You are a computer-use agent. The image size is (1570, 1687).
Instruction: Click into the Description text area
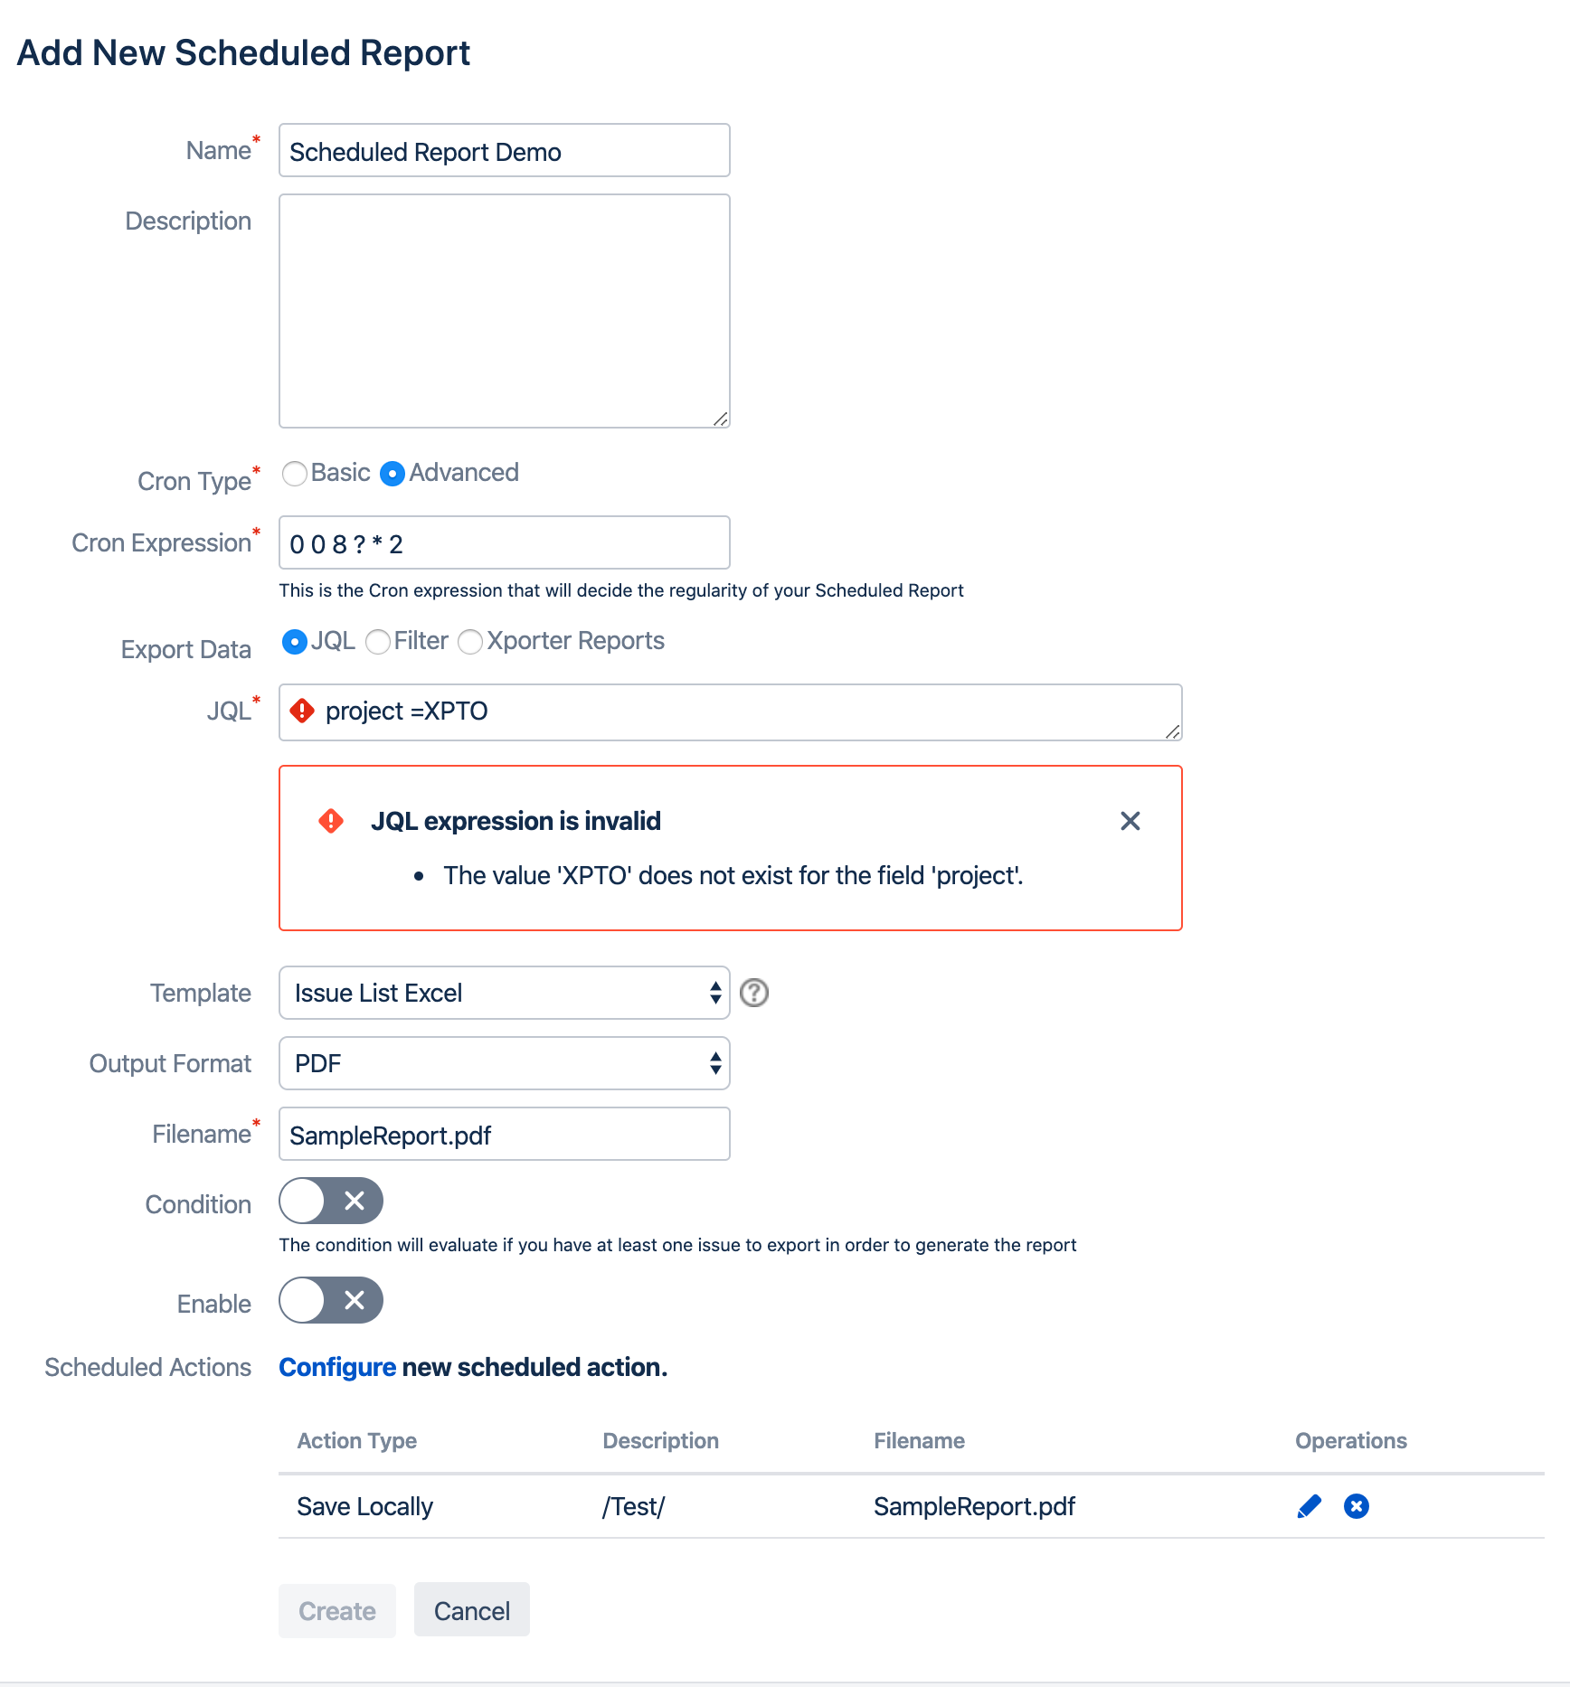[504, 311]
